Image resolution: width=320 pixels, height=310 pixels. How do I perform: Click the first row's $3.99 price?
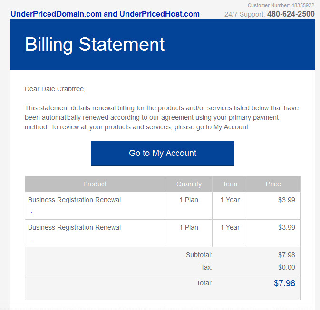tap(287, 200)
